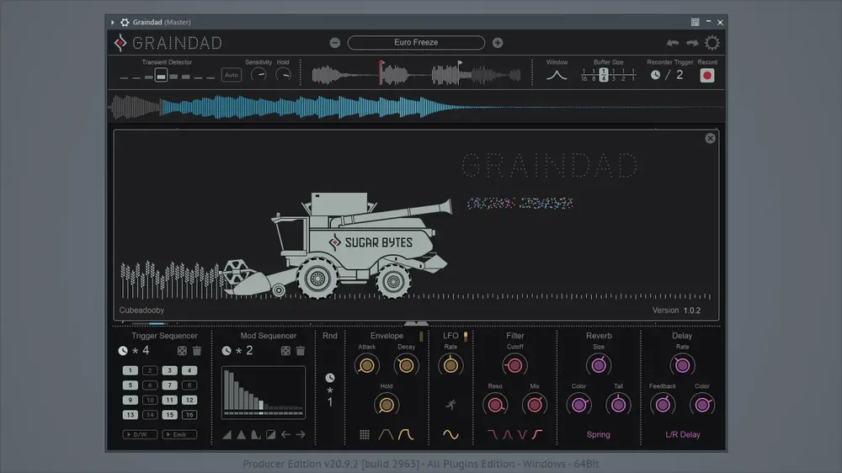Viewport: 842px width, 473px height.
Task: Toggle trigger step 4
Action: 189,370
